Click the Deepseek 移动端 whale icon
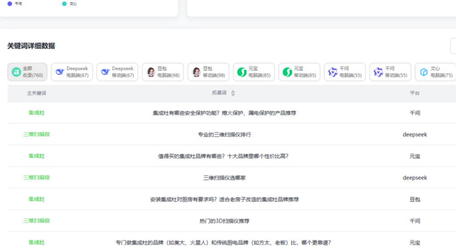Screen dimensions: 456x249 (x=105, y=72)
